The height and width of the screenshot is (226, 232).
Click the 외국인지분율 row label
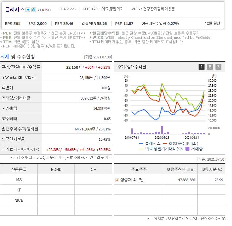click(13, 139)
